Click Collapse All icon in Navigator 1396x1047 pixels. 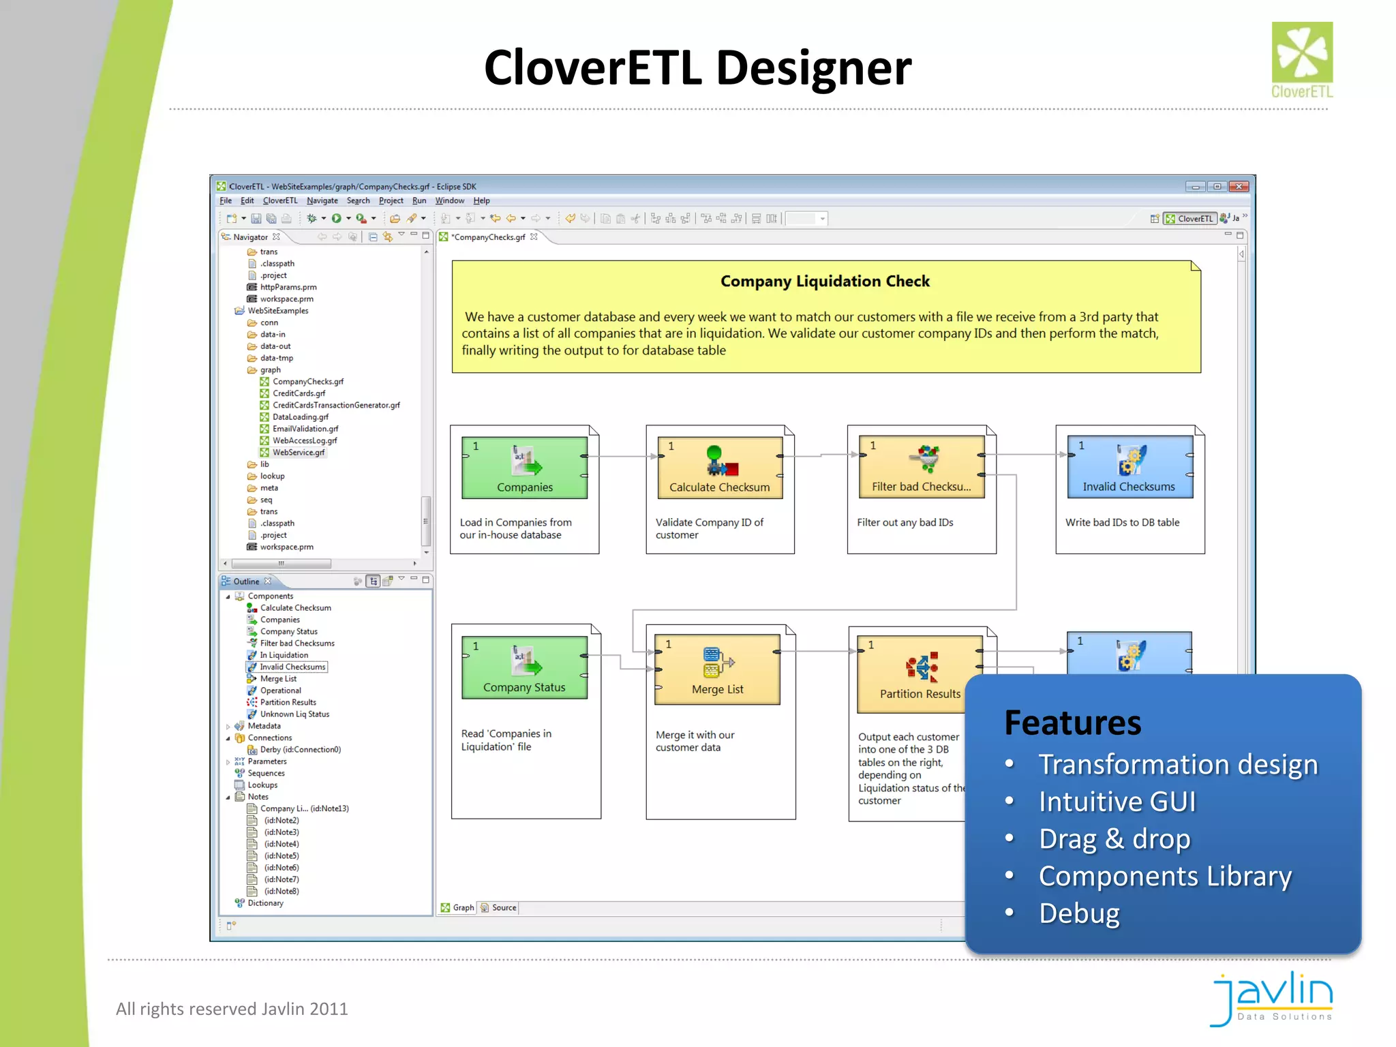coord(373,237)
